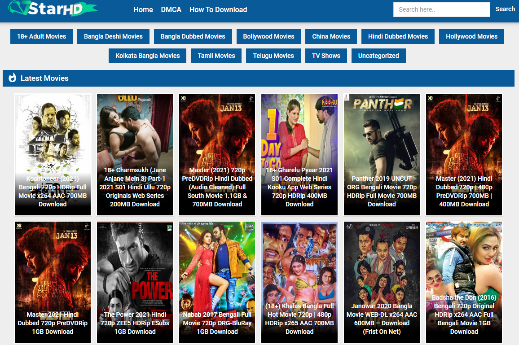
Task: Open Panther 2019 UNCUT movie poster
Action: coord(382,154)
